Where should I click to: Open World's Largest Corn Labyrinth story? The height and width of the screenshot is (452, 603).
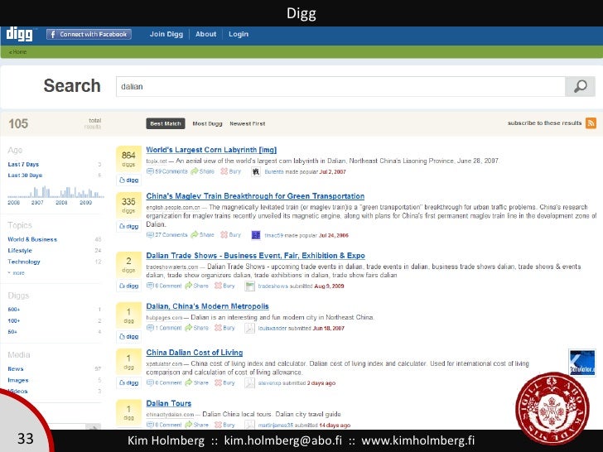tap(211, 150)
